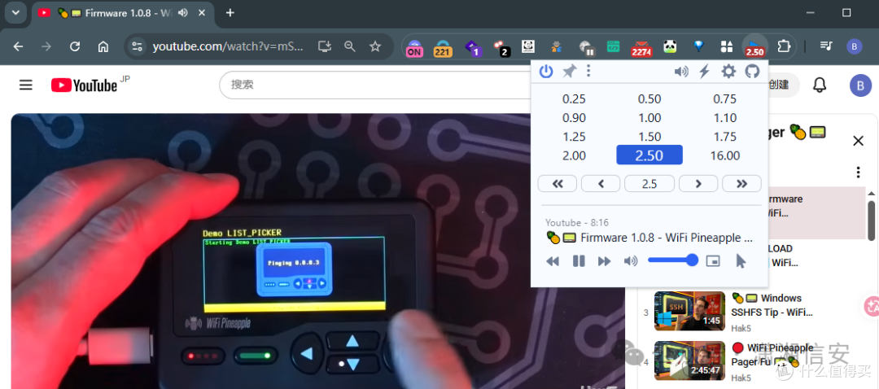Set playback speed to 16.00
This screenshot has height=389, width=879.
pos(725,155)
